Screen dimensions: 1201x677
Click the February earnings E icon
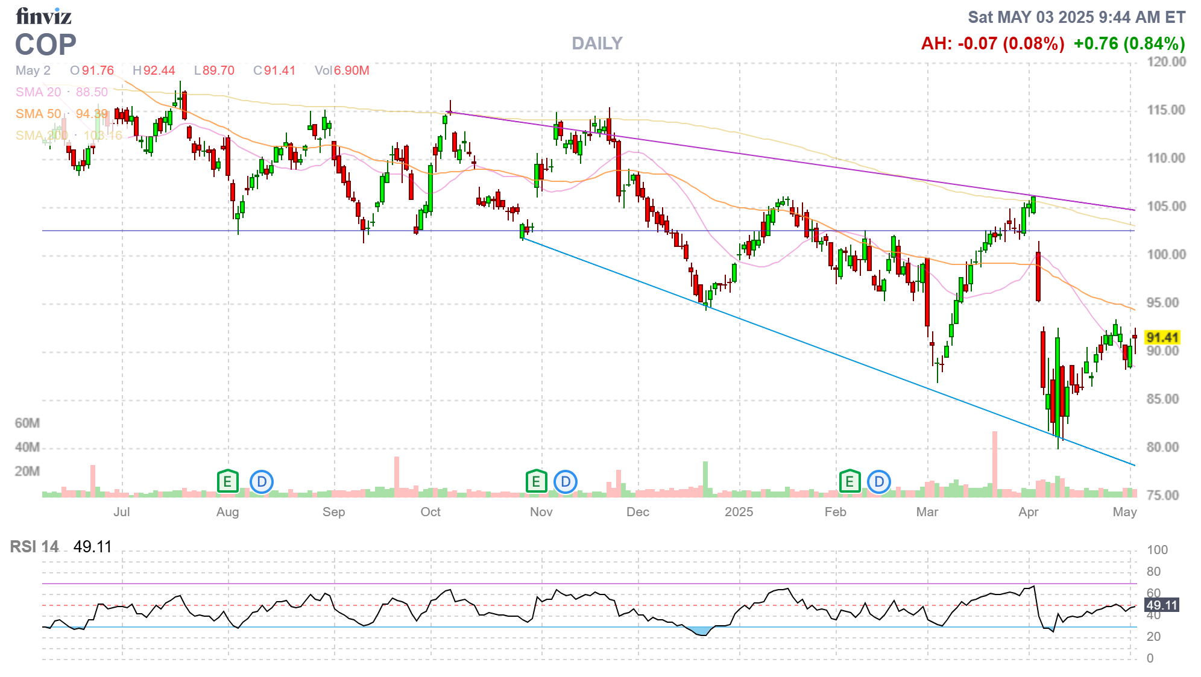(x=850, y=481)
